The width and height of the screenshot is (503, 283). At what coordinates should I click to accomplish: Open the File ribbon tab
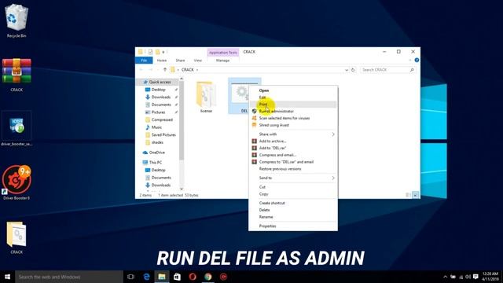point(144,61)
